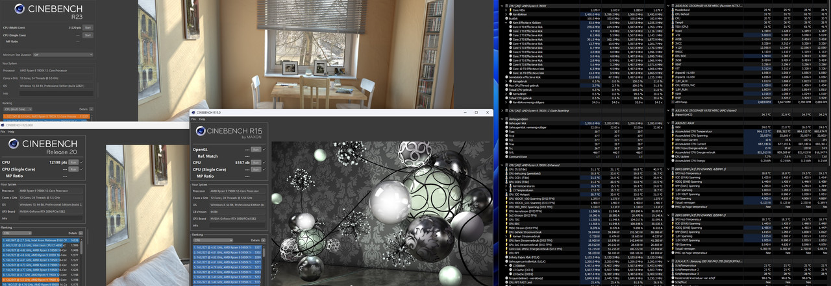
Task: Open the File menu in Cinebench R15.0
Action: pos(193,119)
